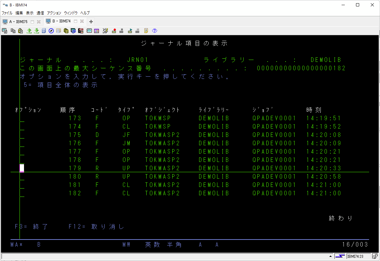Click max sequence number 00000000000000000182
Screen dimensions: 380x261
tap(301, 68)
